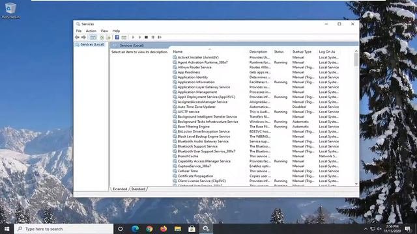Screen dimensions: 417x234
Task: Select Bluetooth User Support Service row
Action: 207,151
